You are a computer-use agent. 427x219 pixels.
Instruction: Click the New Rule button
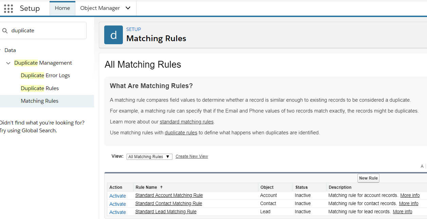[368, 178]
